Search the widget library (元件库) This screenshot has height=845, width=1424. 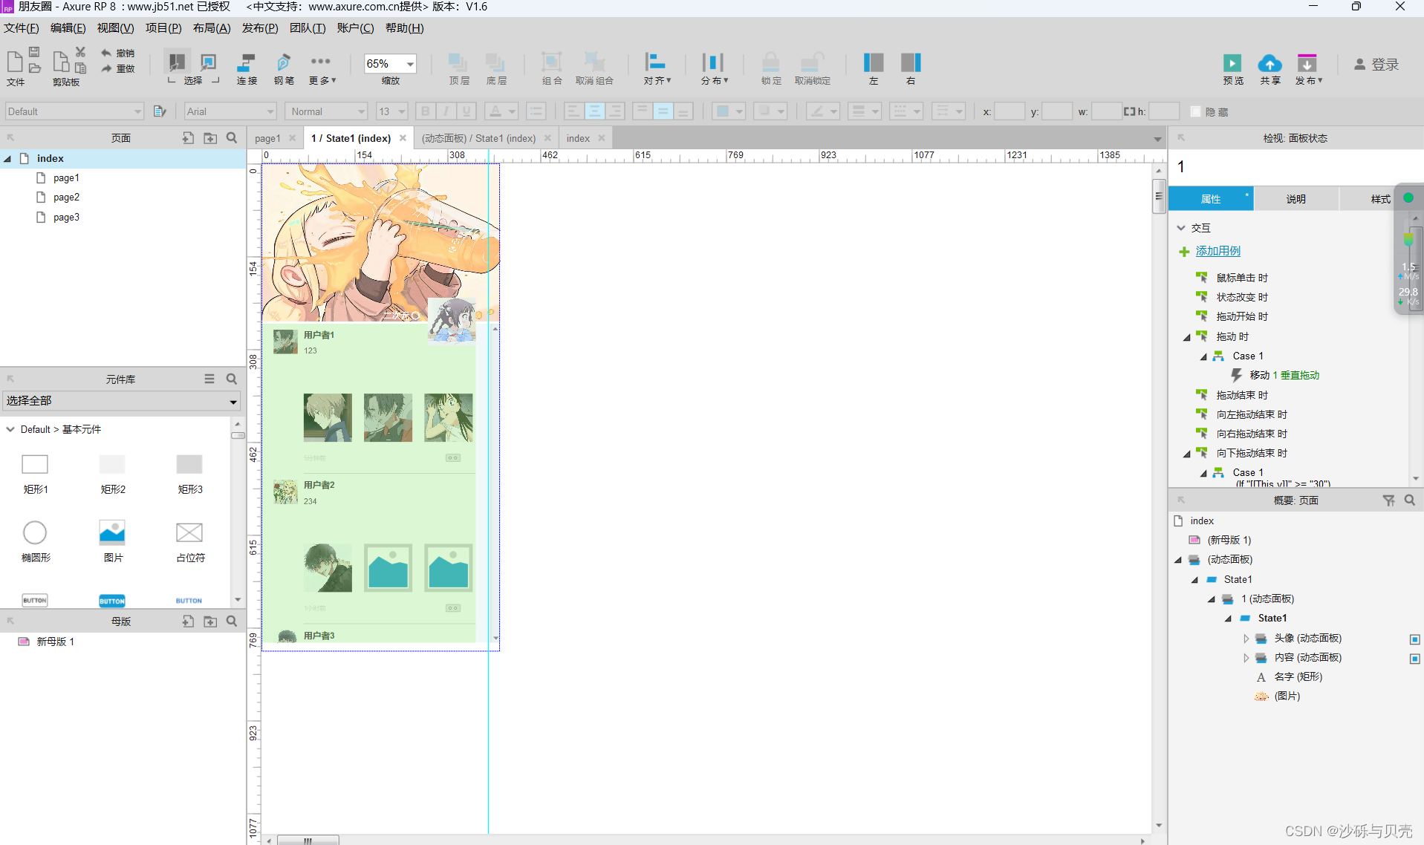(232, 379)
